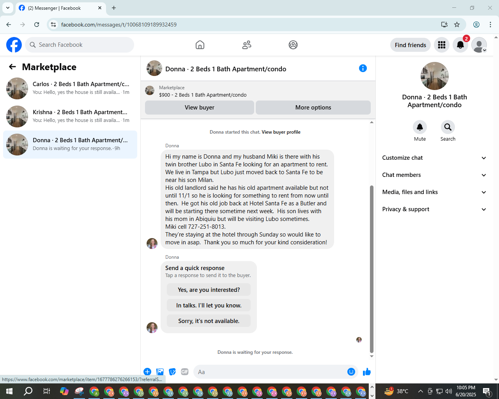This screenshot has width=499, height=399.
Task: Open the Krishna conversation
Action: [x=70, y=117]
